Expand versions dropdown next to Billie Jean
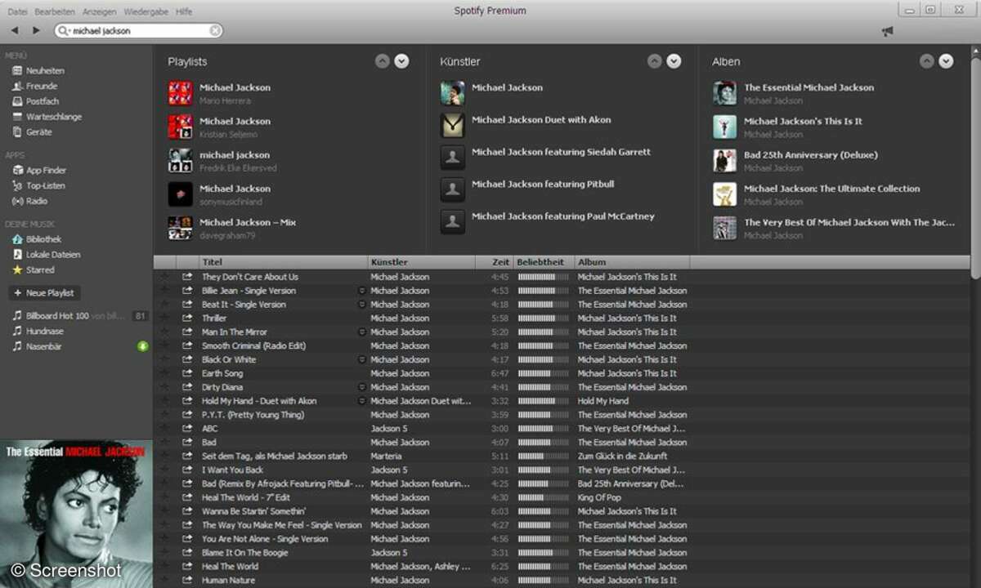 tap(361, 291)
